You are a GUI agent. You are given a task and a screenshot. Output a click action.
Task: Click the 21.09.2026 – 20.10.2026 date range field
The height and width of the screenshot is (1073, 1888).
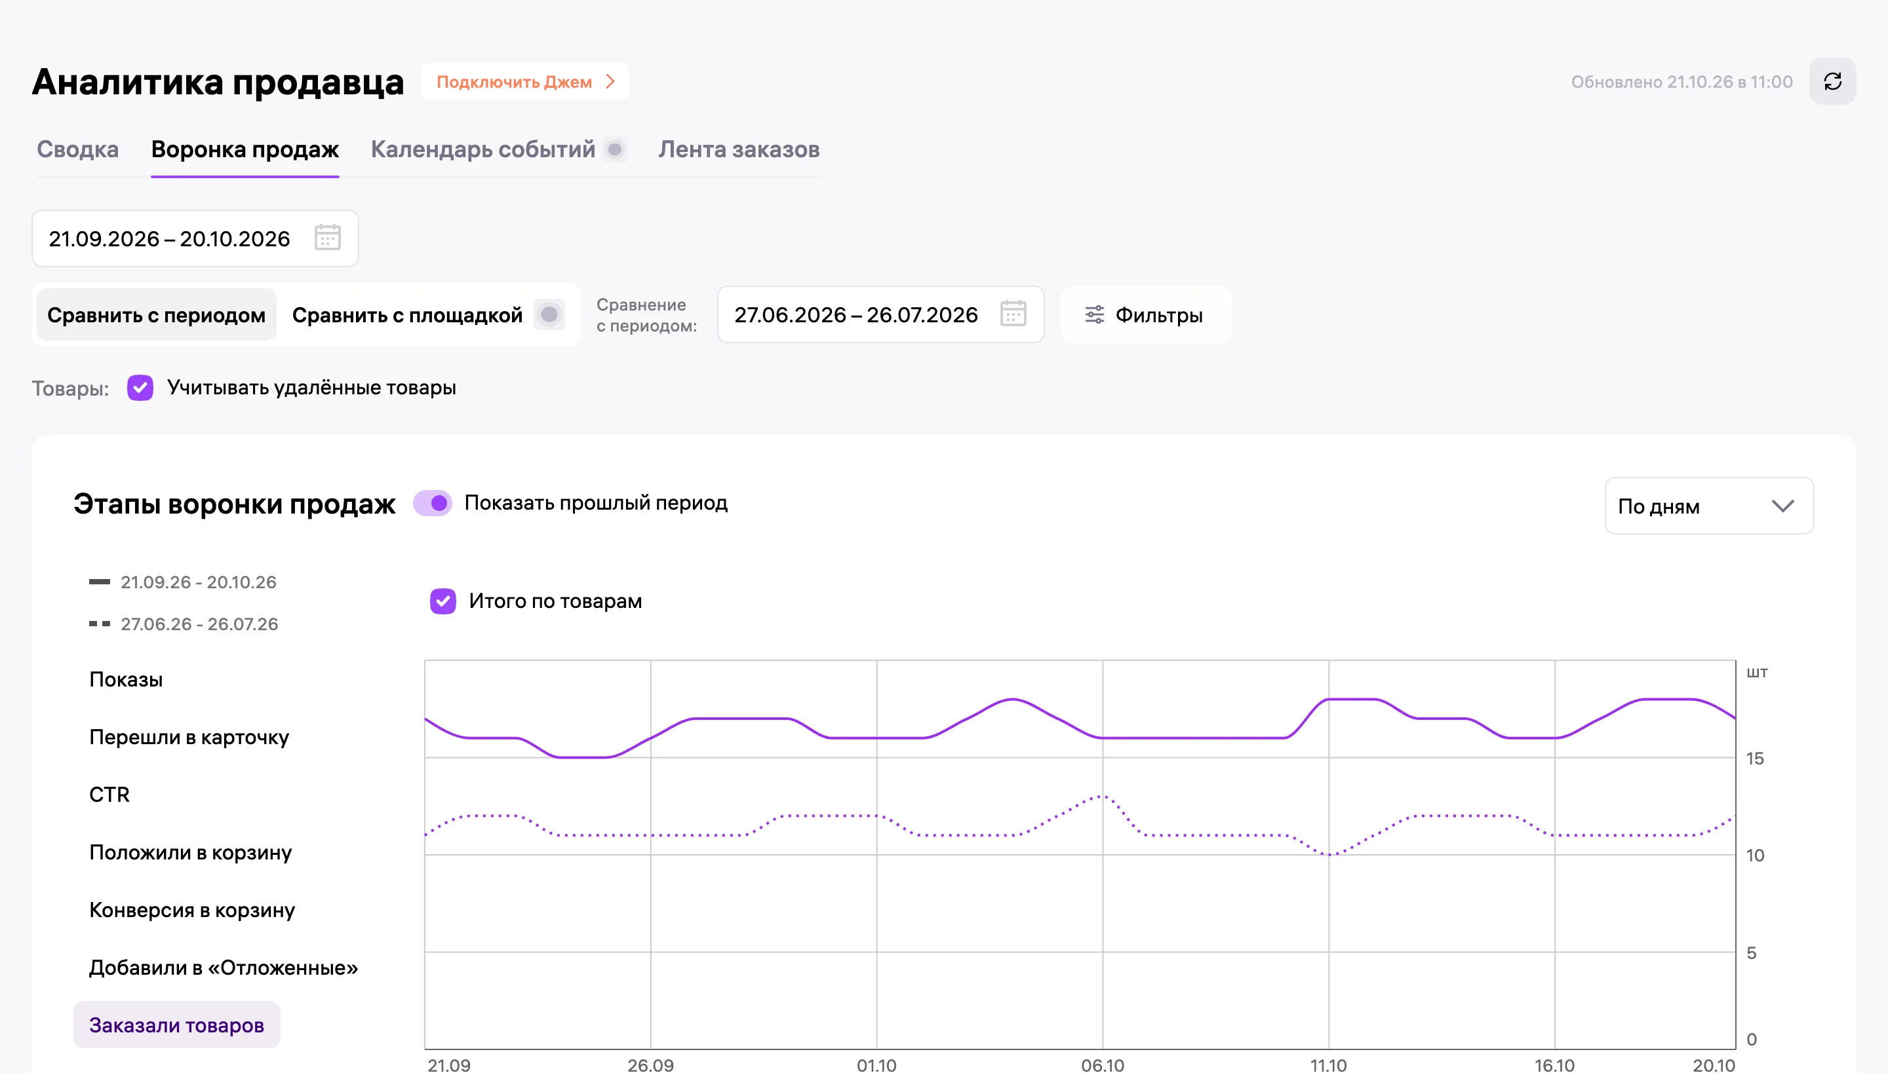[x=195, y=238]
